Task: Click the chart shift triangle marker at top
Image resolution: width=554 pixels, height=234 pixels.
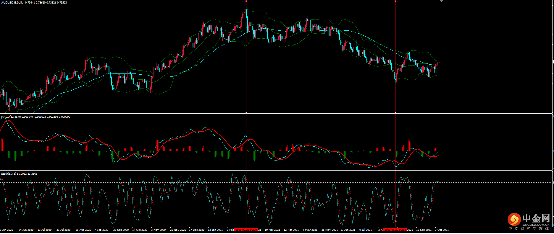Action: 441,1
